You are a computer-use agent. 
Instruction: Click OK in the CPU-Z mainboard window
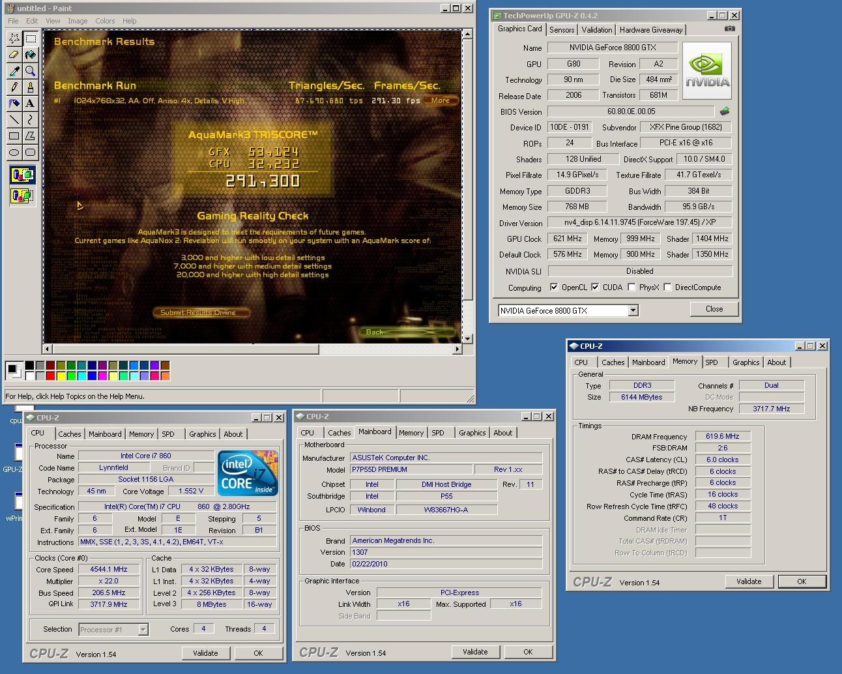coord(528,652)
